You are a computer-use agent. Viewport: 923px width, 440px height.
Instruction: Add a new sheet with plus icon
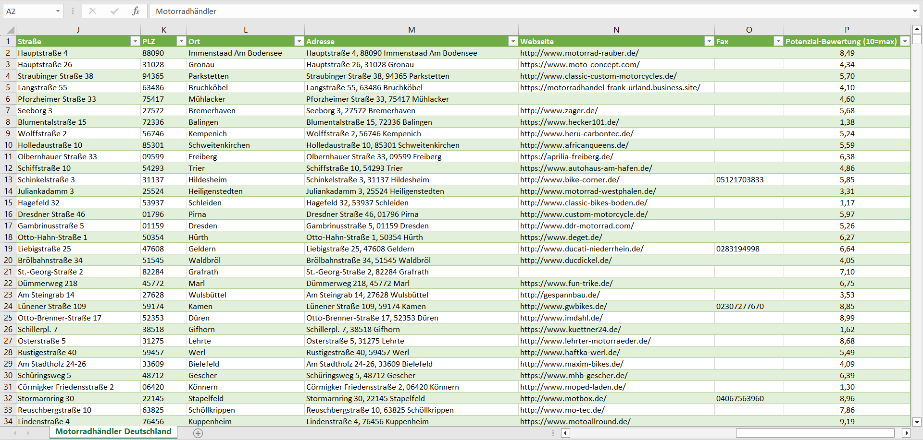pyautogui.click(x=198, y=433)
